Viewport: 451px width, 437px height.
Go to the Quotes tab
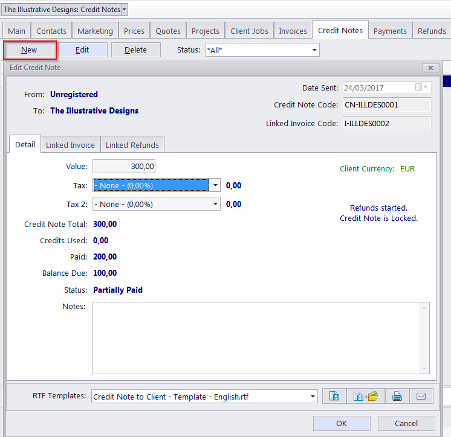168,31
